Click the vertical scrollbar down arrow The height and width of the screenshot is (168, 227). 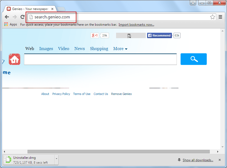pyautogui.click(x=222, y=147)
